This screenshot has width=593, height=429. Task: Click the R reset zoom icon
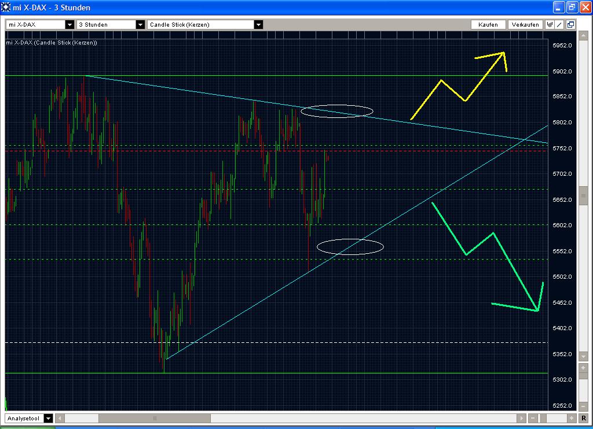point(583,419)
